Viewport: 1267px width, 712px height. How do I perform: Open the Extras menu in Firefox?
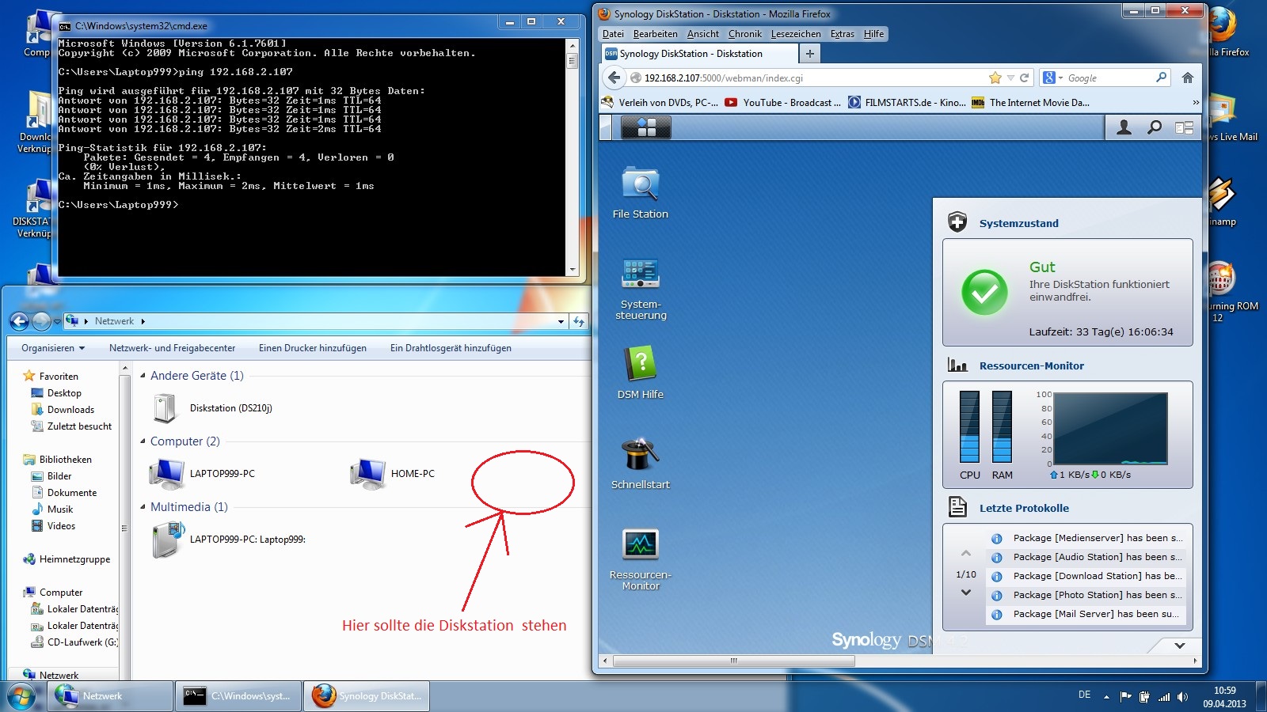(x=843, y=34)
